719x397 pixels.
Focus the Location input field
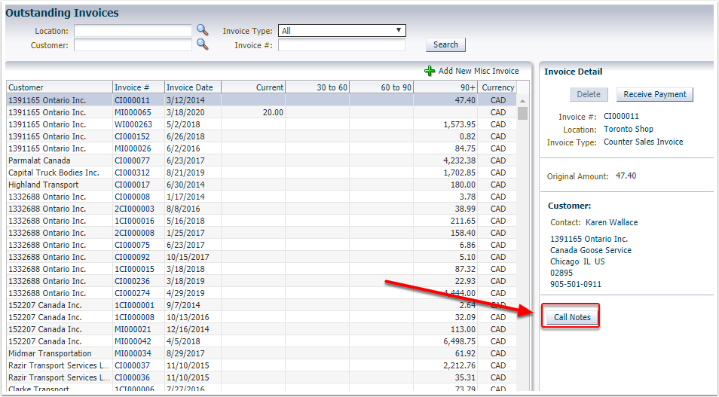(133, 31)
